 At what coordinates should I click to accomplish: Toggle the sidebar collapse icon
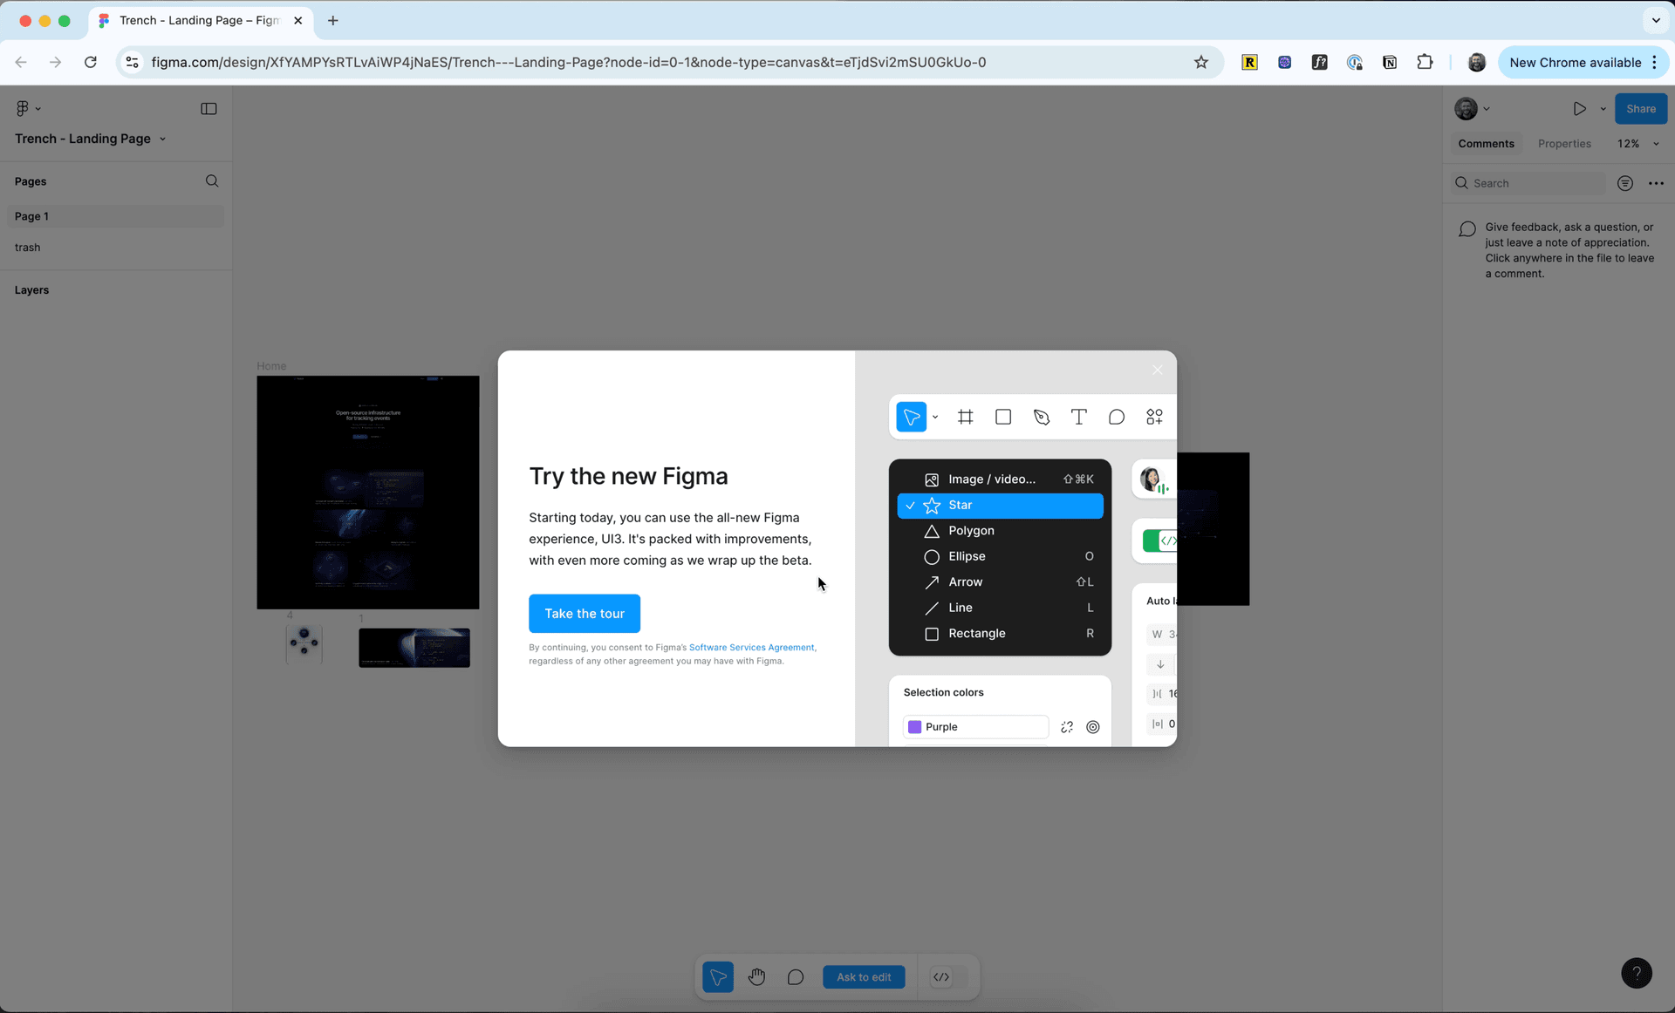click(209, 108)
